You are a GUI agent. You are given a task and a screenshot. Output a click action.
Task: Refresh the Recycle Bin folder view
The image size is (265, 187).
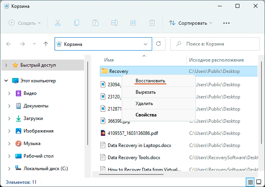pos(158,44)
